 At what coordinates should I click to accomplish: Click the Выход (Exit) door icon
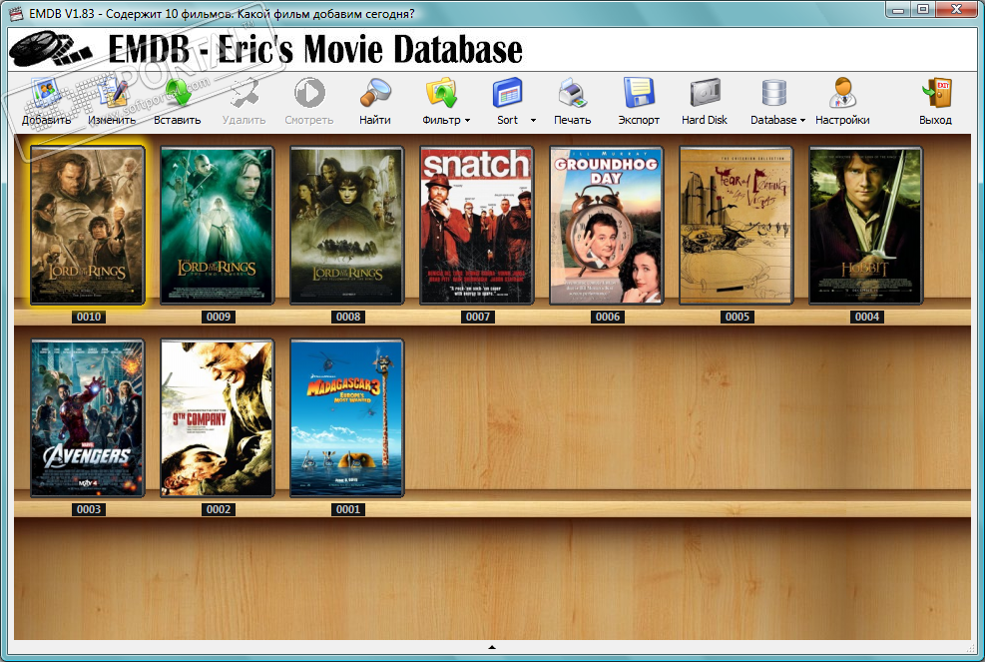click(x=937, y=93)
